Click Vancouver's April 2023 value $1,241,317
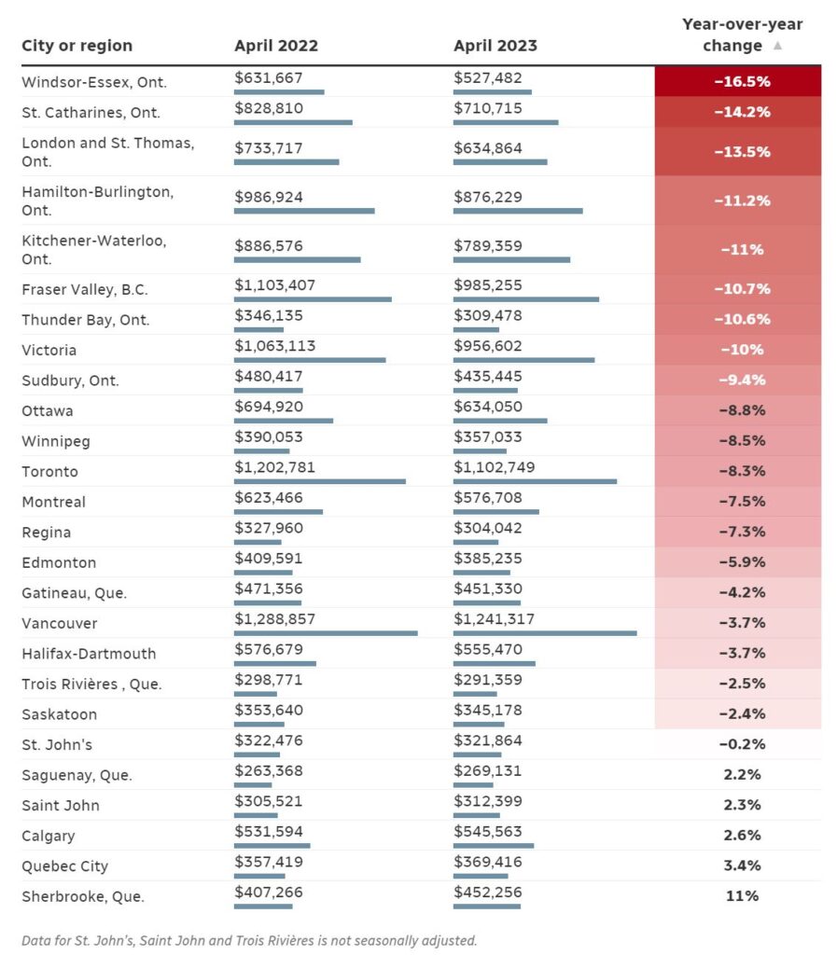The width and height of the screenshot is (837, 955). tap(494, 619)
